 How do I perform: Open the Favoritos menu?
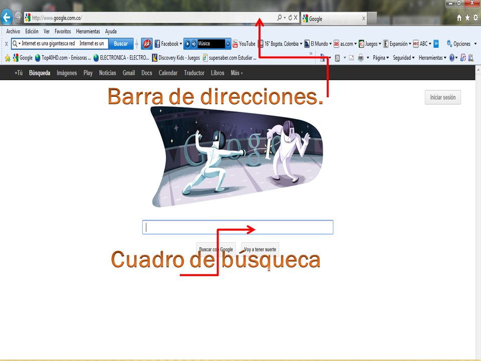[x=63, y=31]
